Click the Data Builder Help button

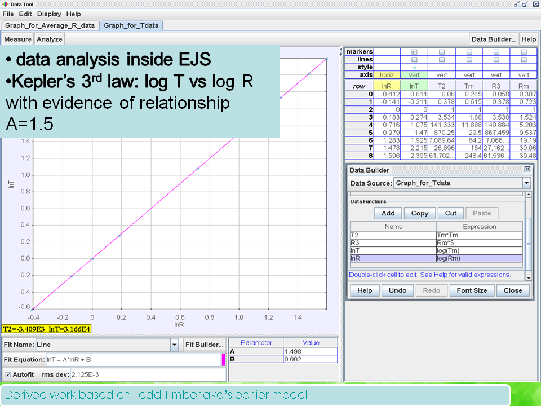point(365,290)
